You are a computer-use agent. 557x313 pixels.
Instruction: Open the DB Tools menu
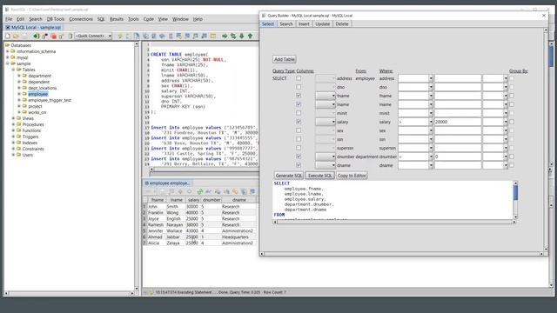coord(56,19)
